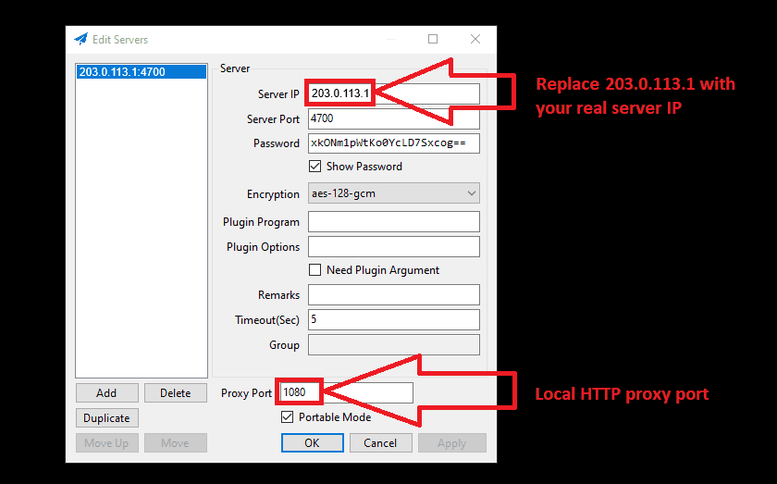Uncheck the Portable Mode checkbox
The image size is (777, 484).
pyautogui.click(x=288, y=417)
